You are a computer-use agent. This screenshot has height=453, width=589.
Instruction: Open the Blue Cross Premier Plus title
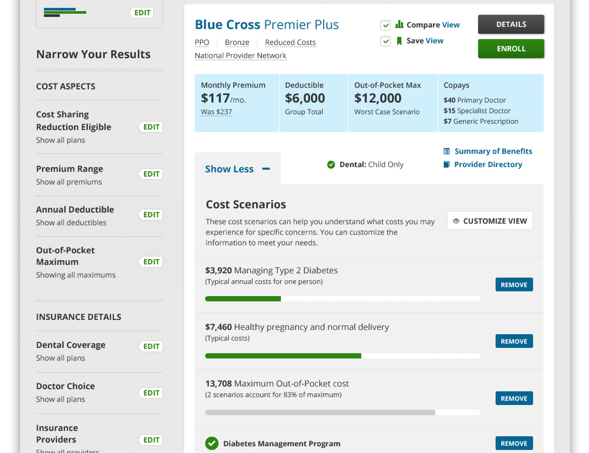267,25
